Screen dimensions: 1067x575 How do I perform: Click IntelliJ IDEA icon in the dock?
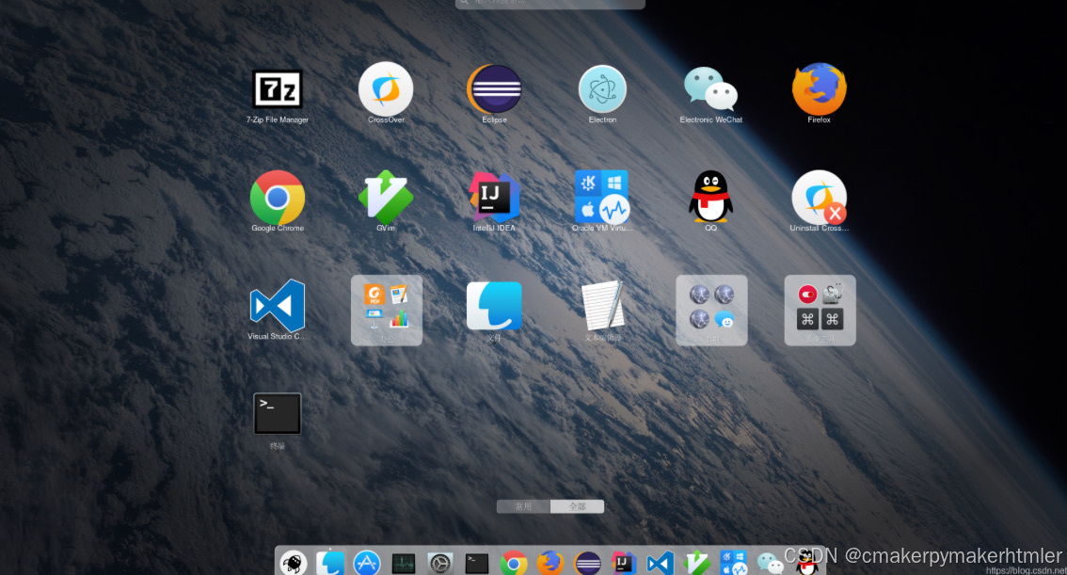[624, 564]
